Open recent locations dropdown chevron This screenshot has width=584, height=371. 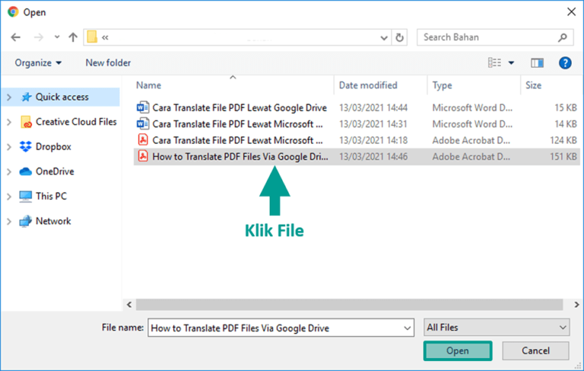[x=57, y=37]
